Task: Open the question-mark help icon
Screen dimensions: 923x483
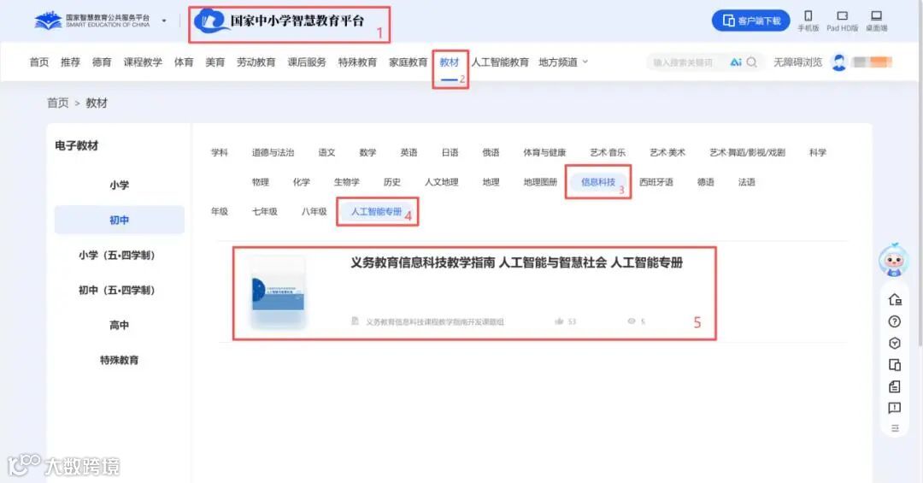Action: pos(895,321)
